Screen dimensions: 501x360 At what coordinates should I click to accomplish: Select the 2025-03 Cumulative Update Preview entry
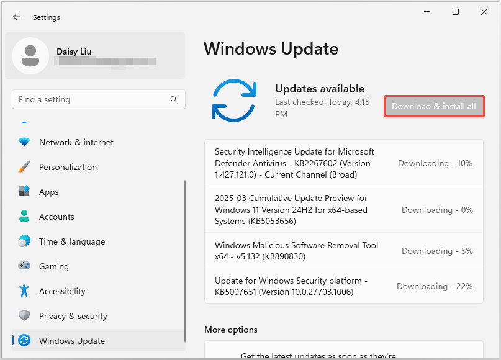(x=343, y=209)
